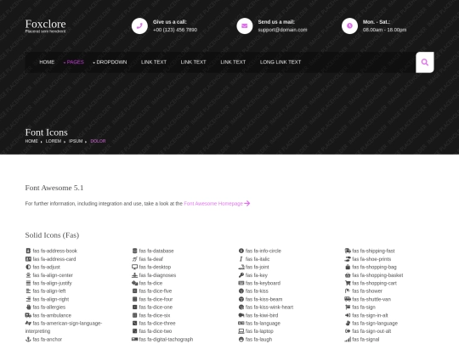459x344 pixels.
Task: Click the 'fas fa-allergies' label
Action: tap(49, 307)
